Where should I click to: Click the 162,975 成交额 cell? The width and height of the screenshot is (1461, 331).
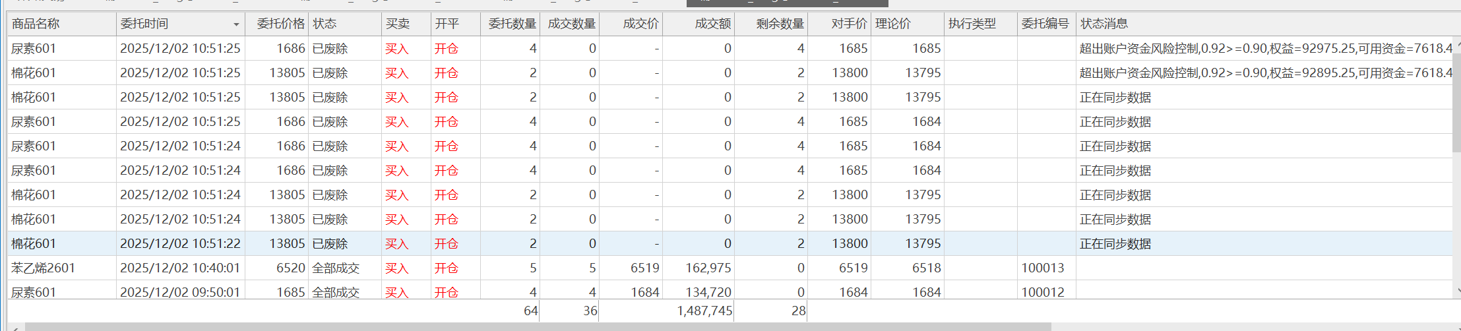point(708,268)
